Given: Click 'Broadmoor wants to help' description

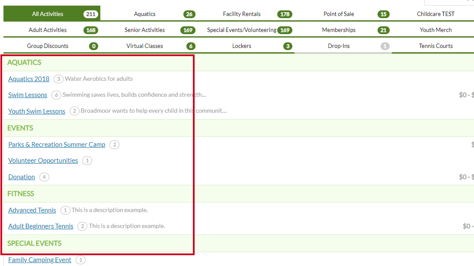Looking at the screenshot, I should click(x=154, y=111).
